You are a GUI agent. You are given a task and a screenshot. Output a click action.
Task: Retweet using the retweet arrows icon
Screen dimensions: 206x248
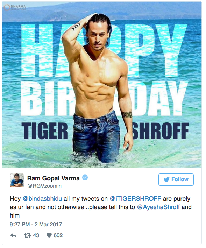(27, 235)
